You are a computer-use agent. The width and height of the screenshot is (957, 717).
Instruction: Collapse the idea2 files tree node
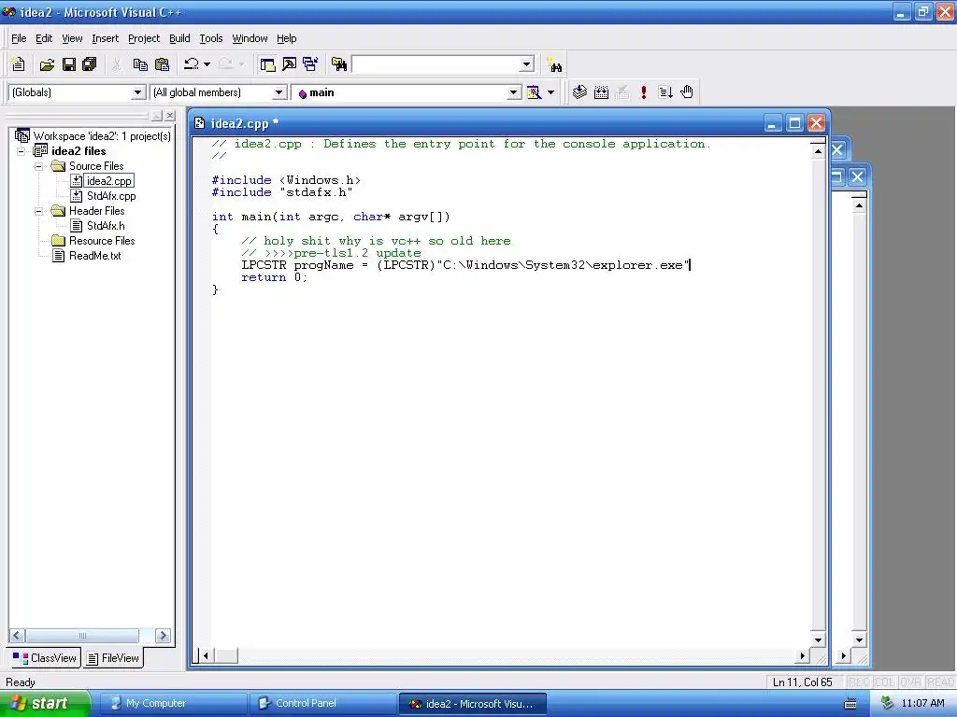[21, 151]
